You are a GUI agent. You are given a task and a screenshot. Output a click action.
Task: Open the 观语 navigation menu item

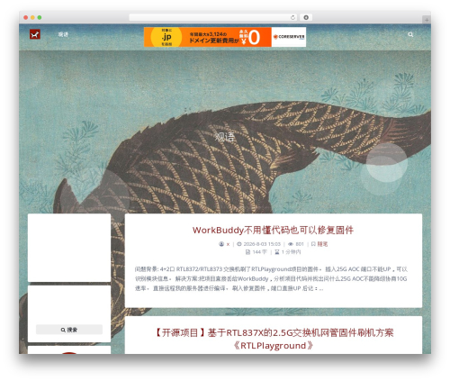coord(63,34)
